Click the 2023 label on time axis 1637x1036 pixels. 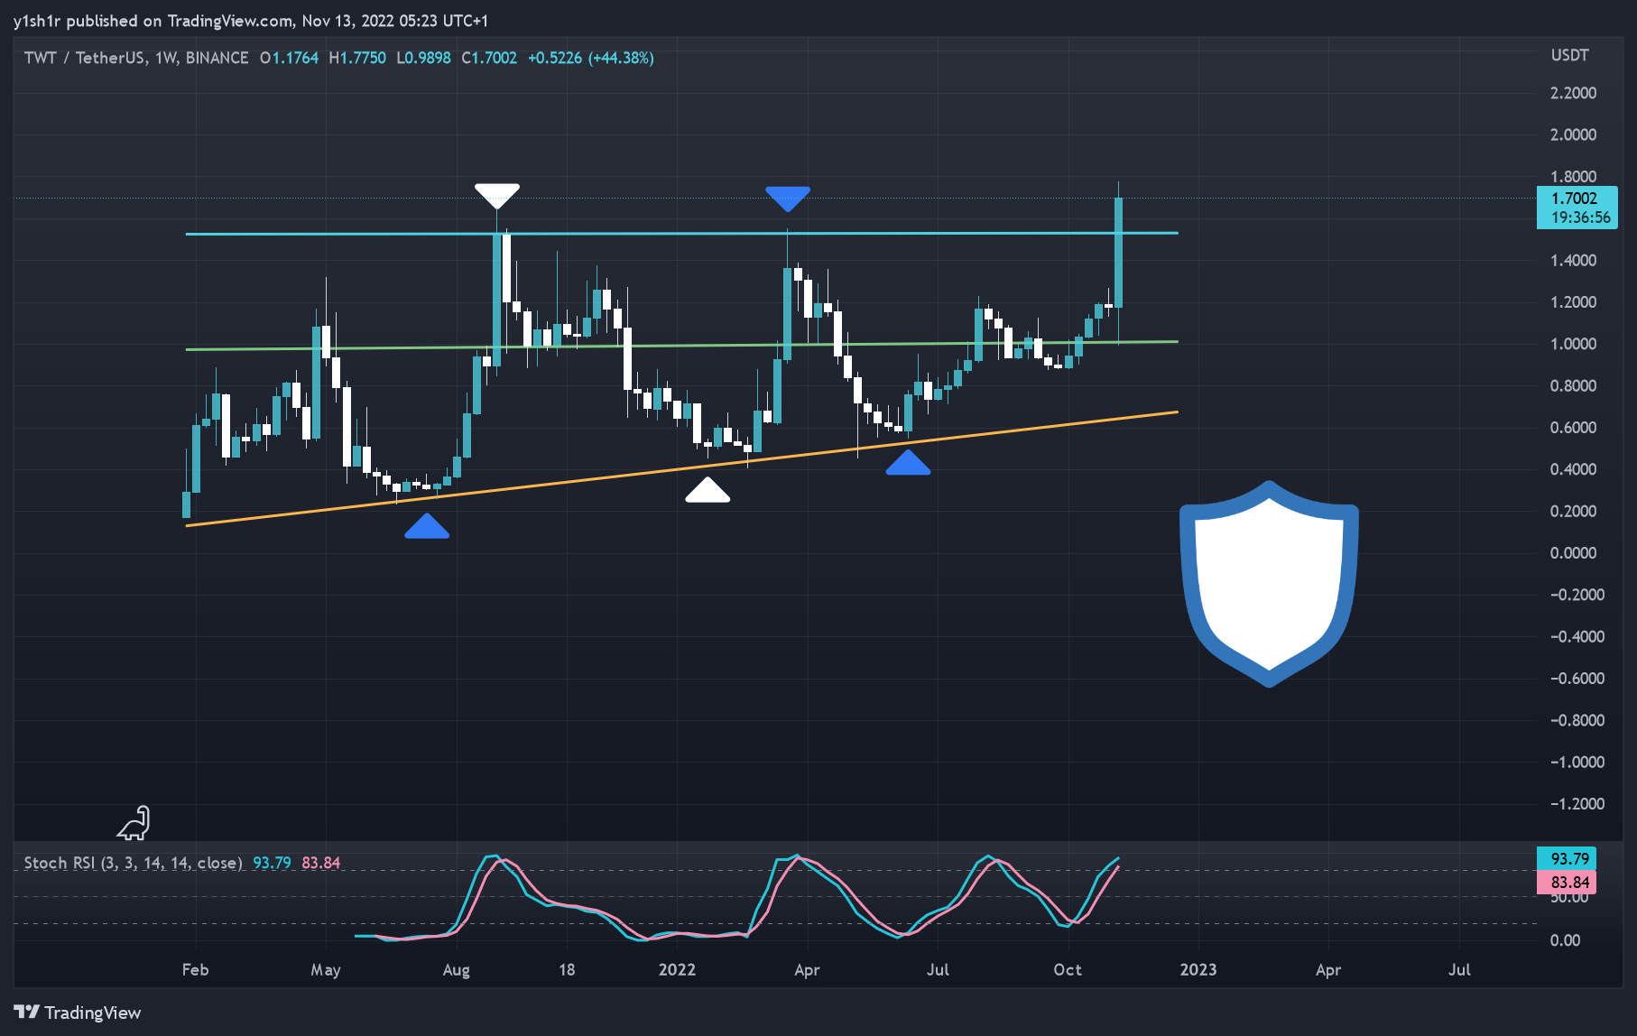1198,970
